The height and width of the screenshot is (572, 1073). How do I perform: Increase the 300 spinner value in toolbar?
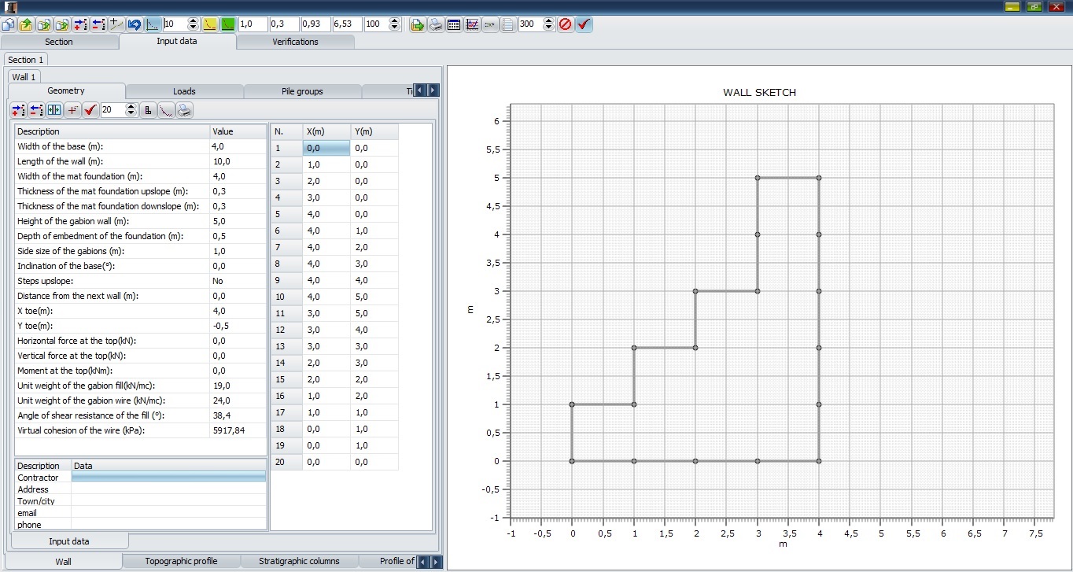pyautogui.click(x=548, y=21)
